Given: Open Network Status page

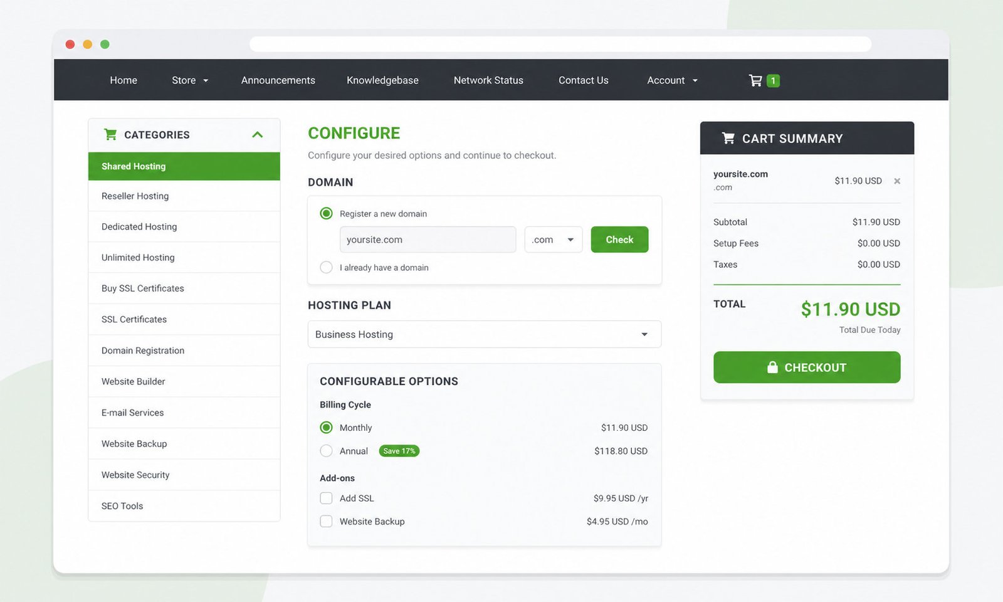Looking at the screenshot, I should pos(488,80).
